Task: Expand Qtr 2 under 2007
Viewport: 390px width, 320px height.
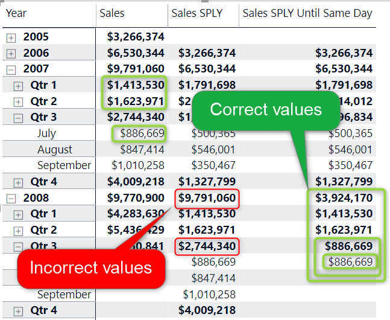Action: pyautogui.click(x=18, y=101)
